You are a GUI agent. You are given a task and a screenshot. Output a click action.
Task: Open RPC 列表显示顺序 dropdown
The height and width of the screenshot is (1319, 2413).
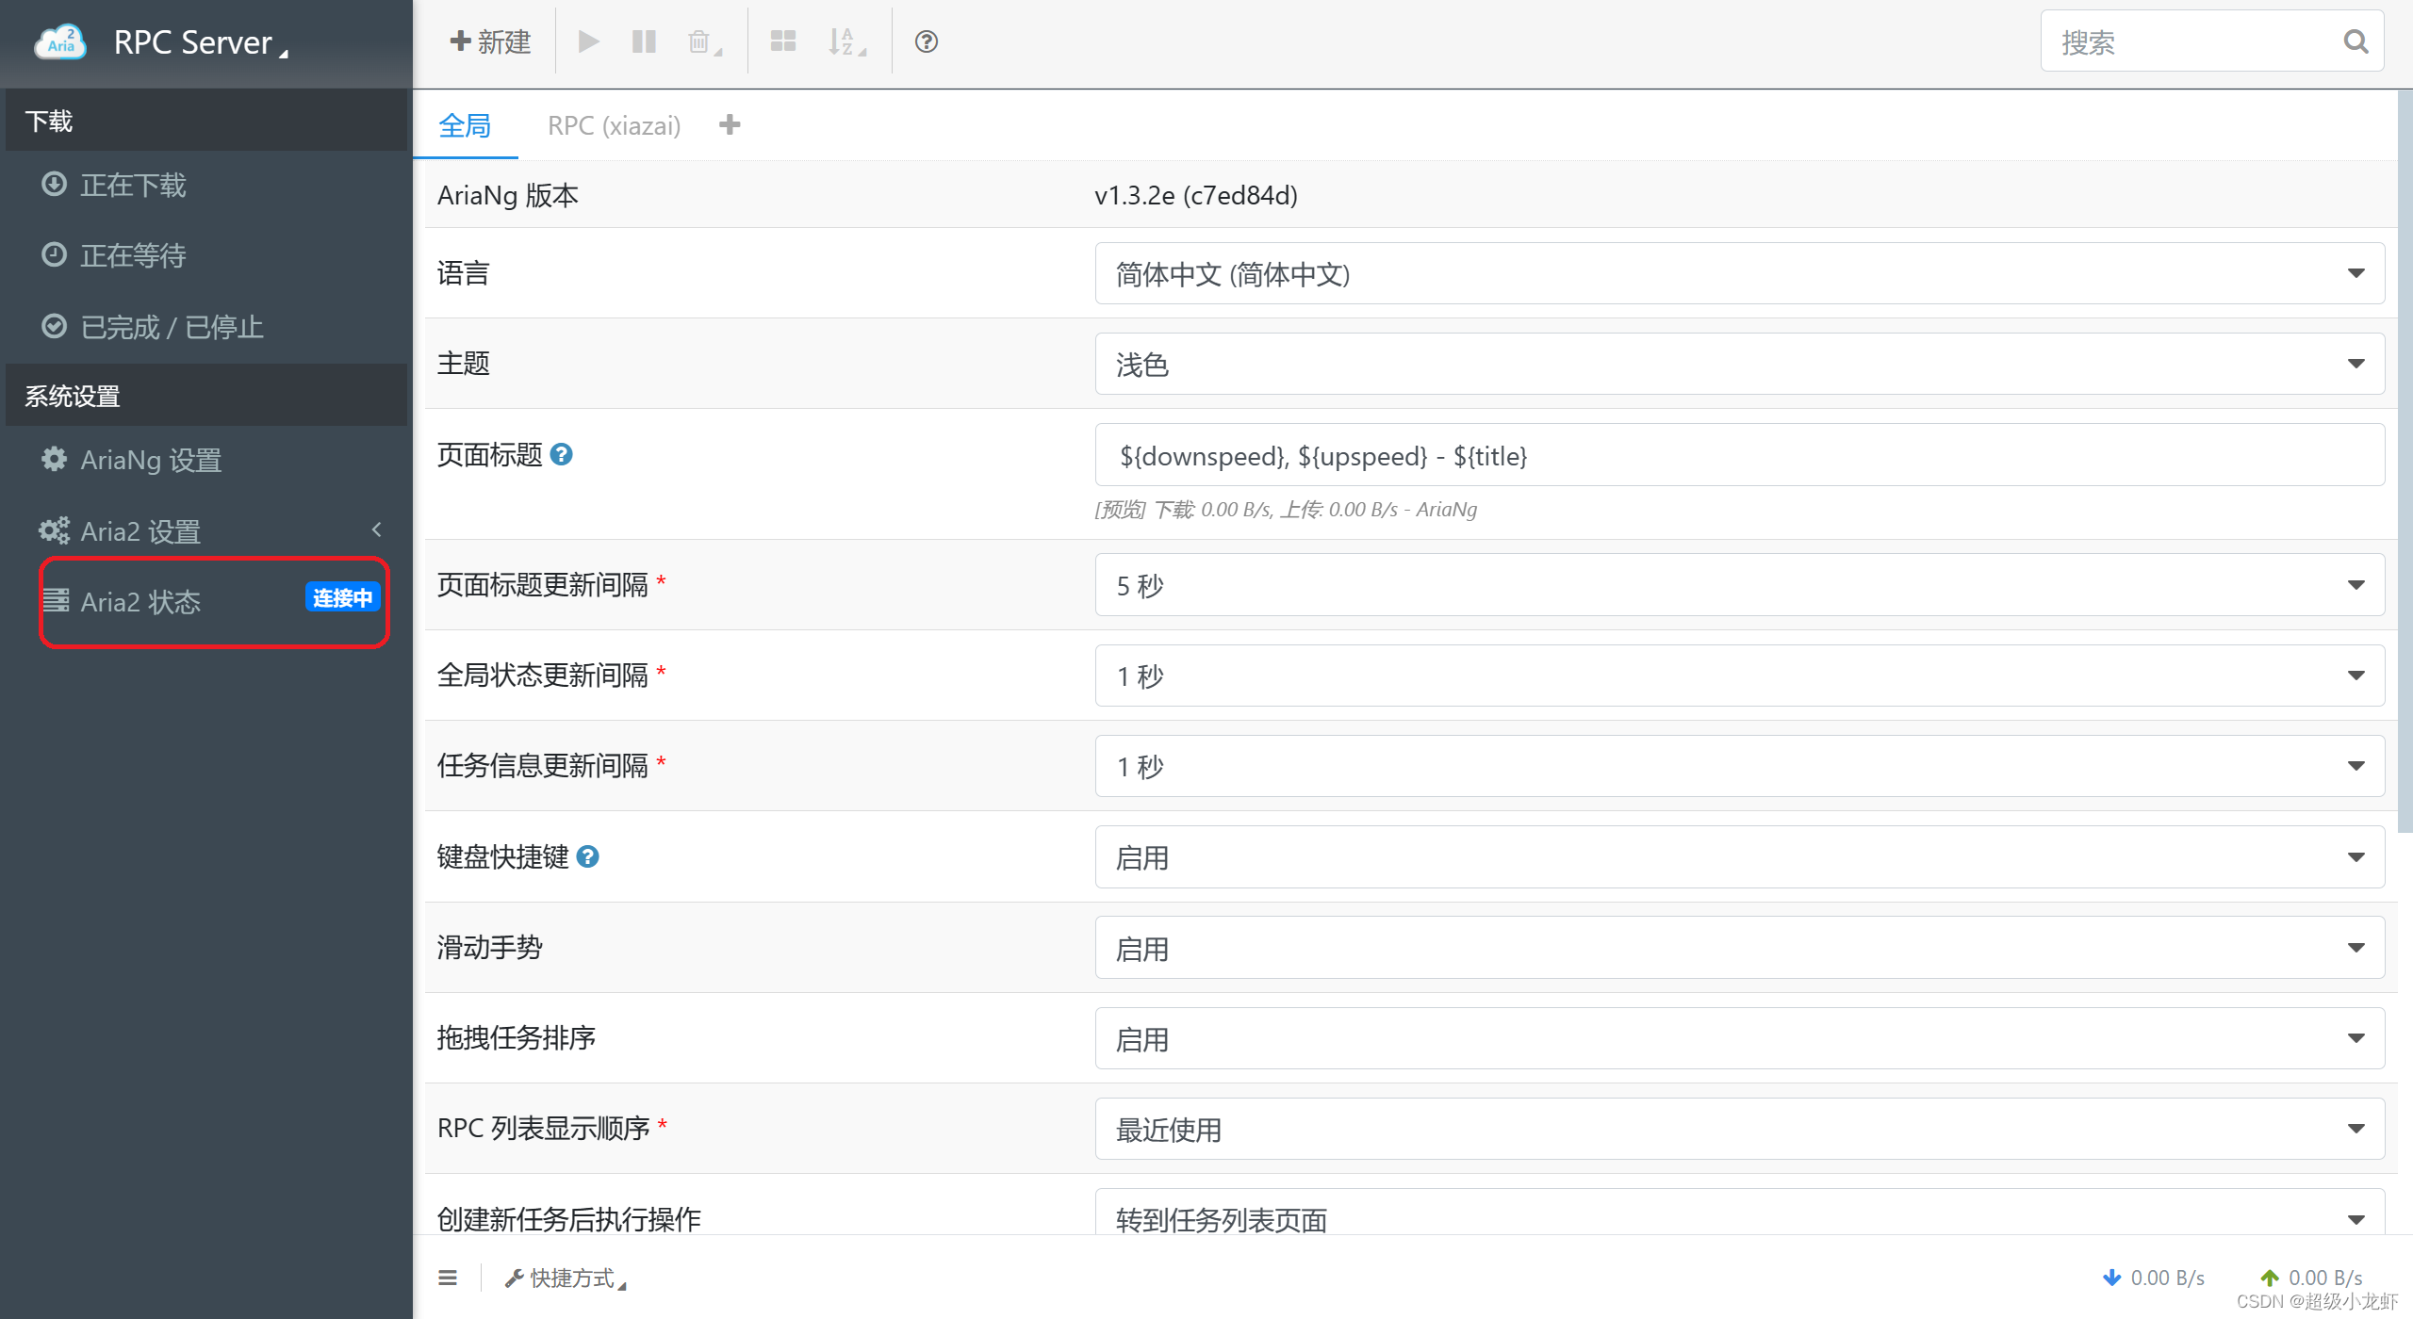pyautogui.click(x=1740, y=1129)
